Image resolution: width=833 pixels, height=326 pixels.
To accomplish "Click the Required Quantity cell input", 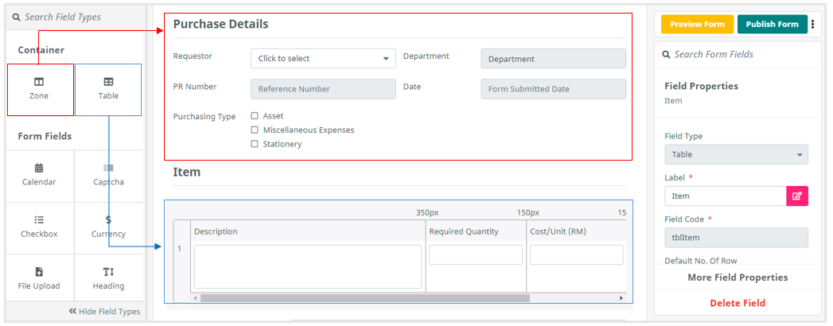I will coord(476,255).
